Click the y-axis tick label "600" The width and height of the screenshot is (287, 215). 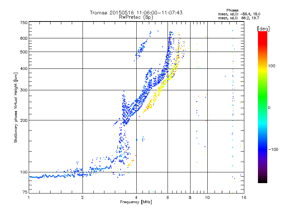coord(24,38)
